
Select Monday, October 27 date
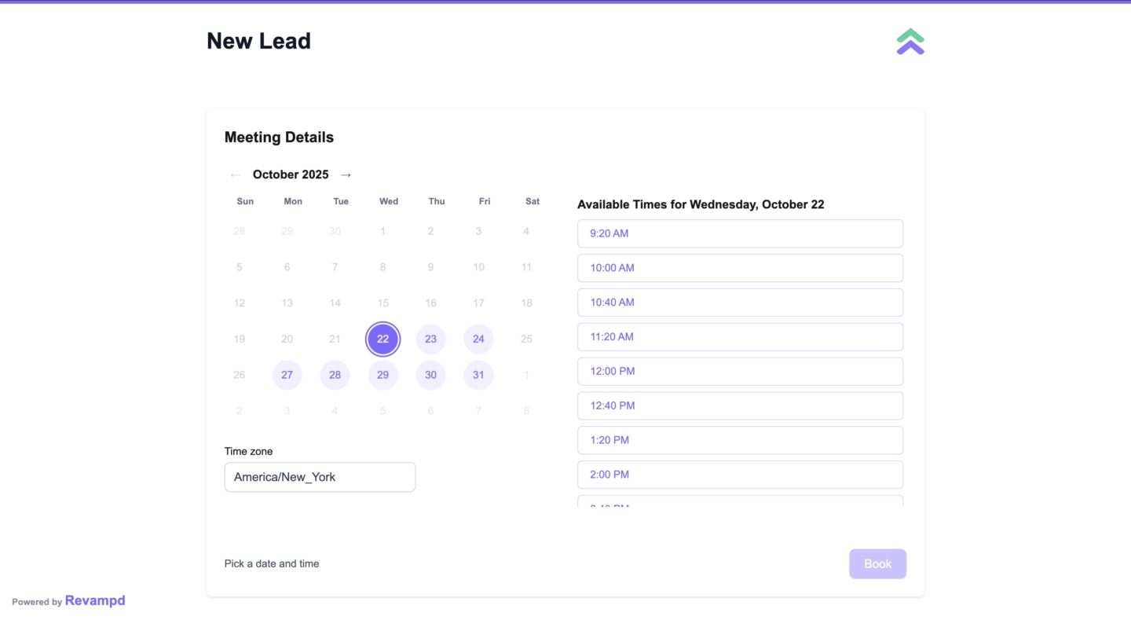point(287,375)
